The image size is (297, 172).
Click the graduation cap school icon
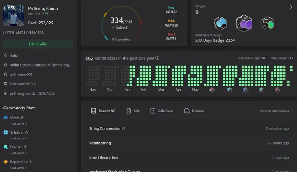click(6, 65)
